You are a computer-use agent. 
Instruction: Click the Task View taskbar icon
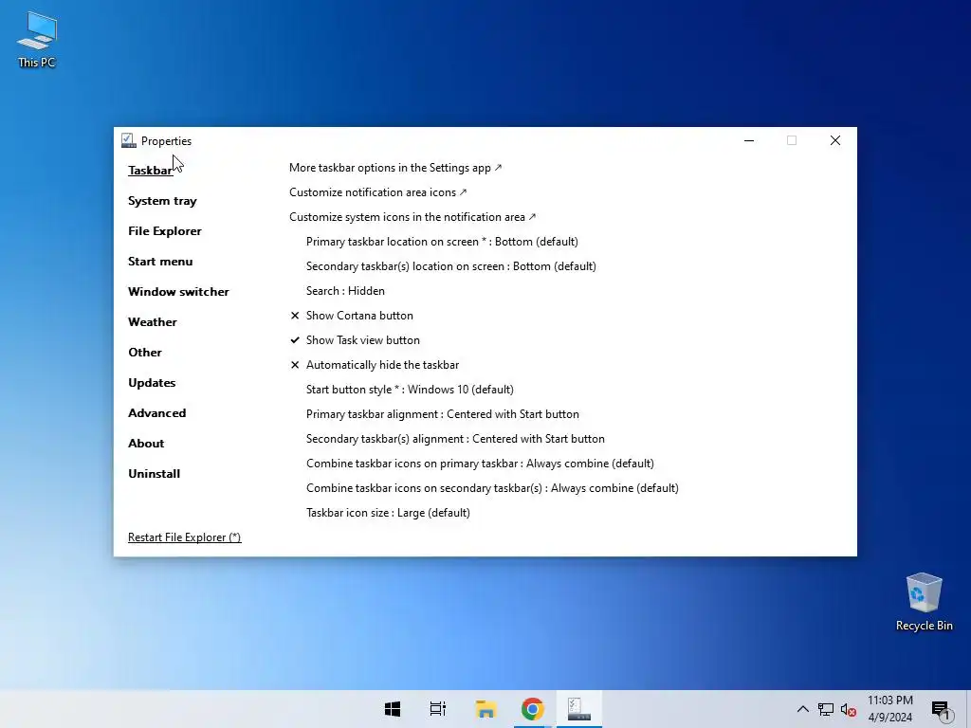click(x=438, y=709)
